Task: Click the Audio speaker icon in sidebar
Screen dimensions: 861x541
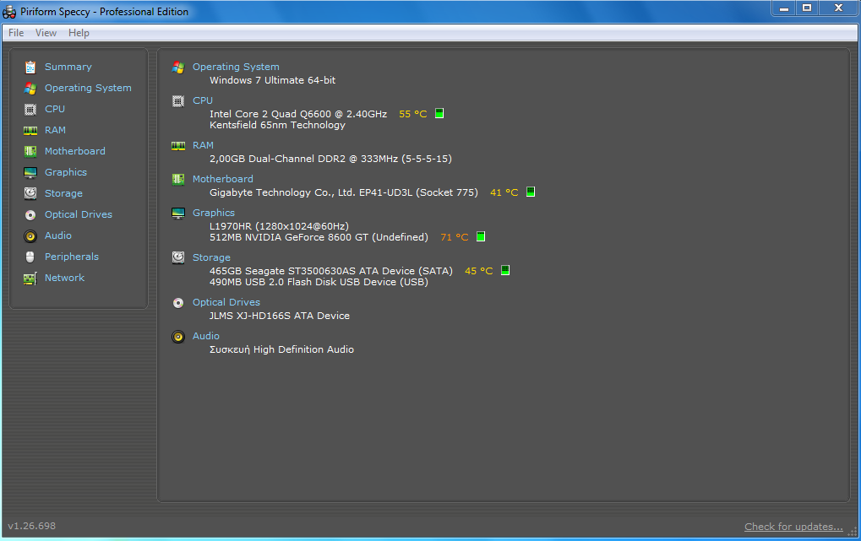Action: coord(30,236)
